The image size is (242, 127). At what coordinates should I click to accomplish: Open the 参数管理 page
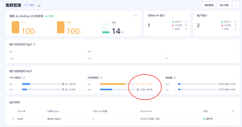pyautogui.click(x=209, y=5)
